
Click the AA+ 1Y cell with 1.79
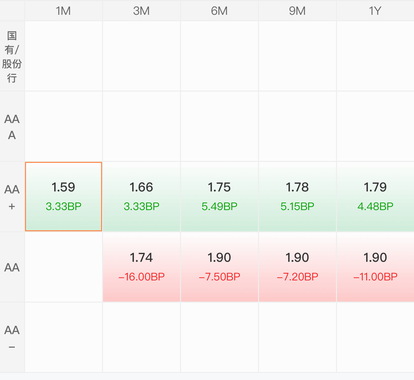coord(375,197)
